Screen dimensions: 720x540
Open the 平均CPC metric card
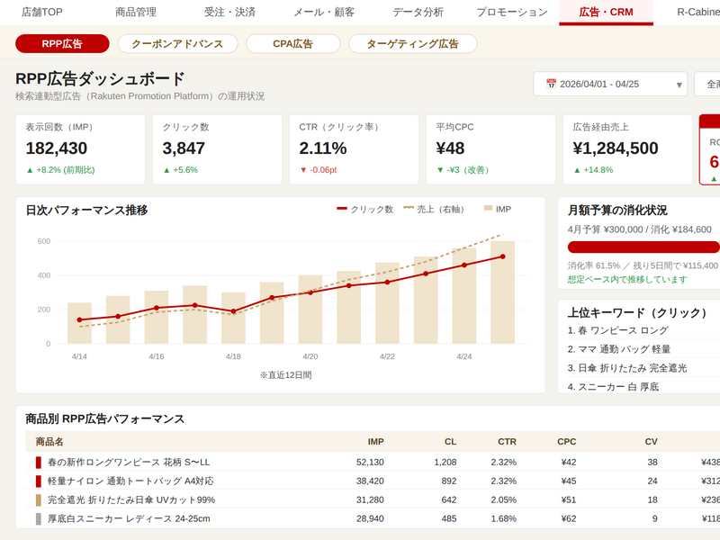pyautogui.click(x=490, y=149)
